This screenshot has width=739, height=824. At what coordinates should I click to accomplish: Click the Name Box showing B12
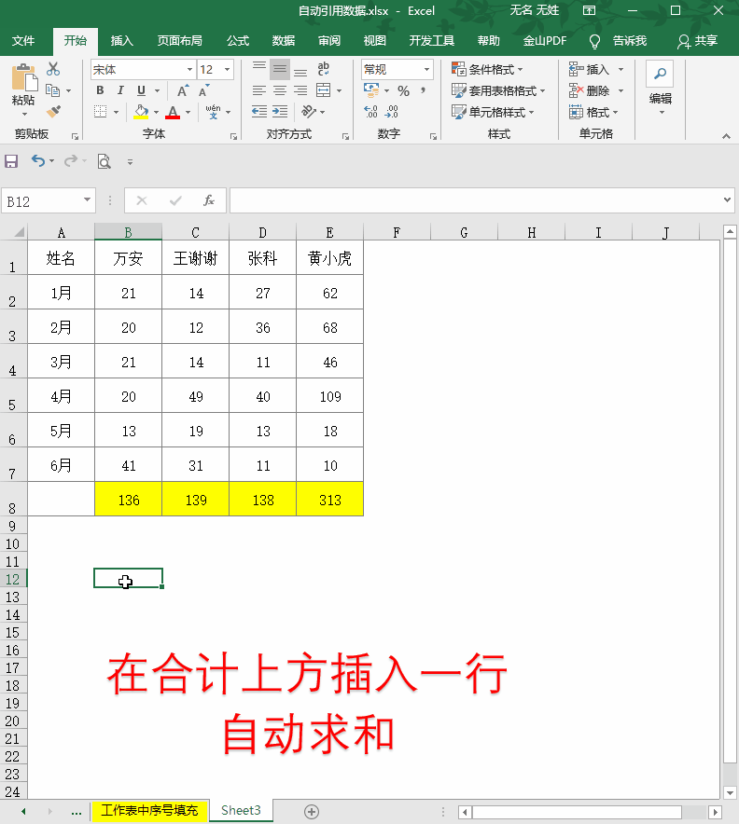pyautogui.click(x=42, y=200)
